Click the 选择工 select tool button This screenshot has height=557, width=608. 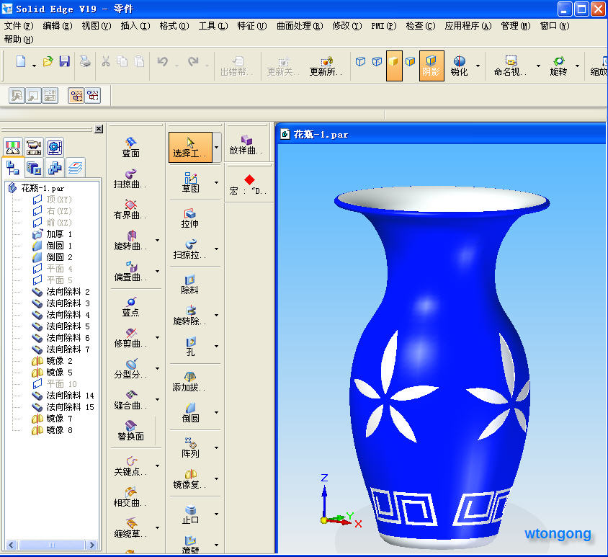pos(190,147)
